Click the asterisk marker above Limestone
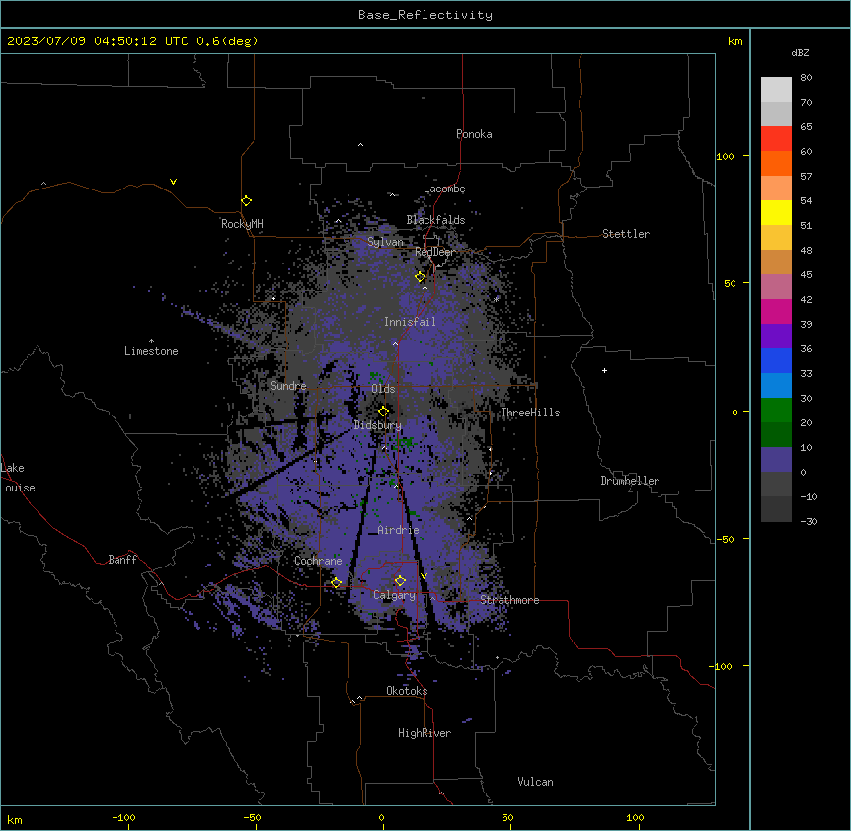 point(151,341)
